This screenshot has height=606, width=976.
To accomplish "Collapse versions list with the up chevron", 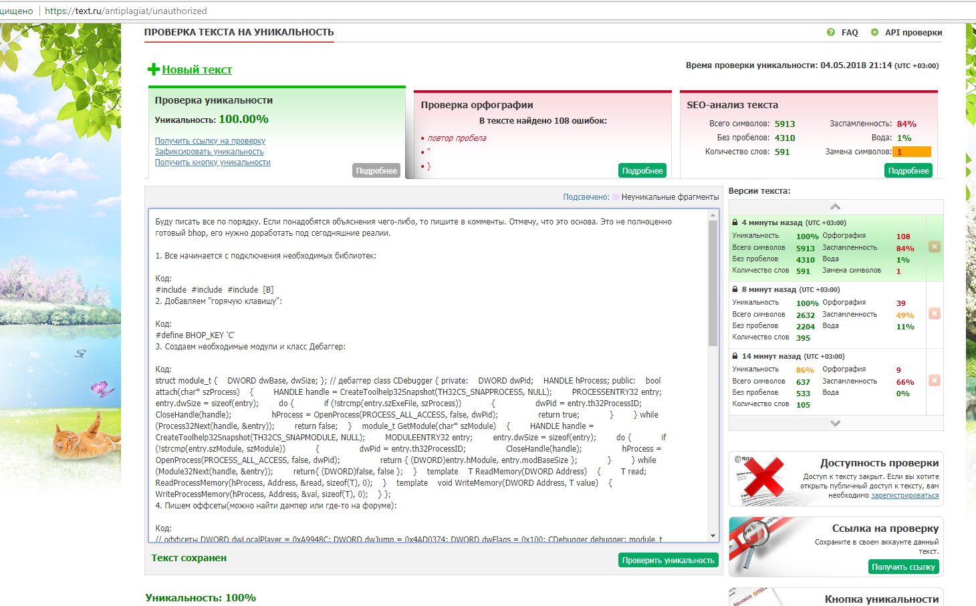I will click(x=835, y=207).
